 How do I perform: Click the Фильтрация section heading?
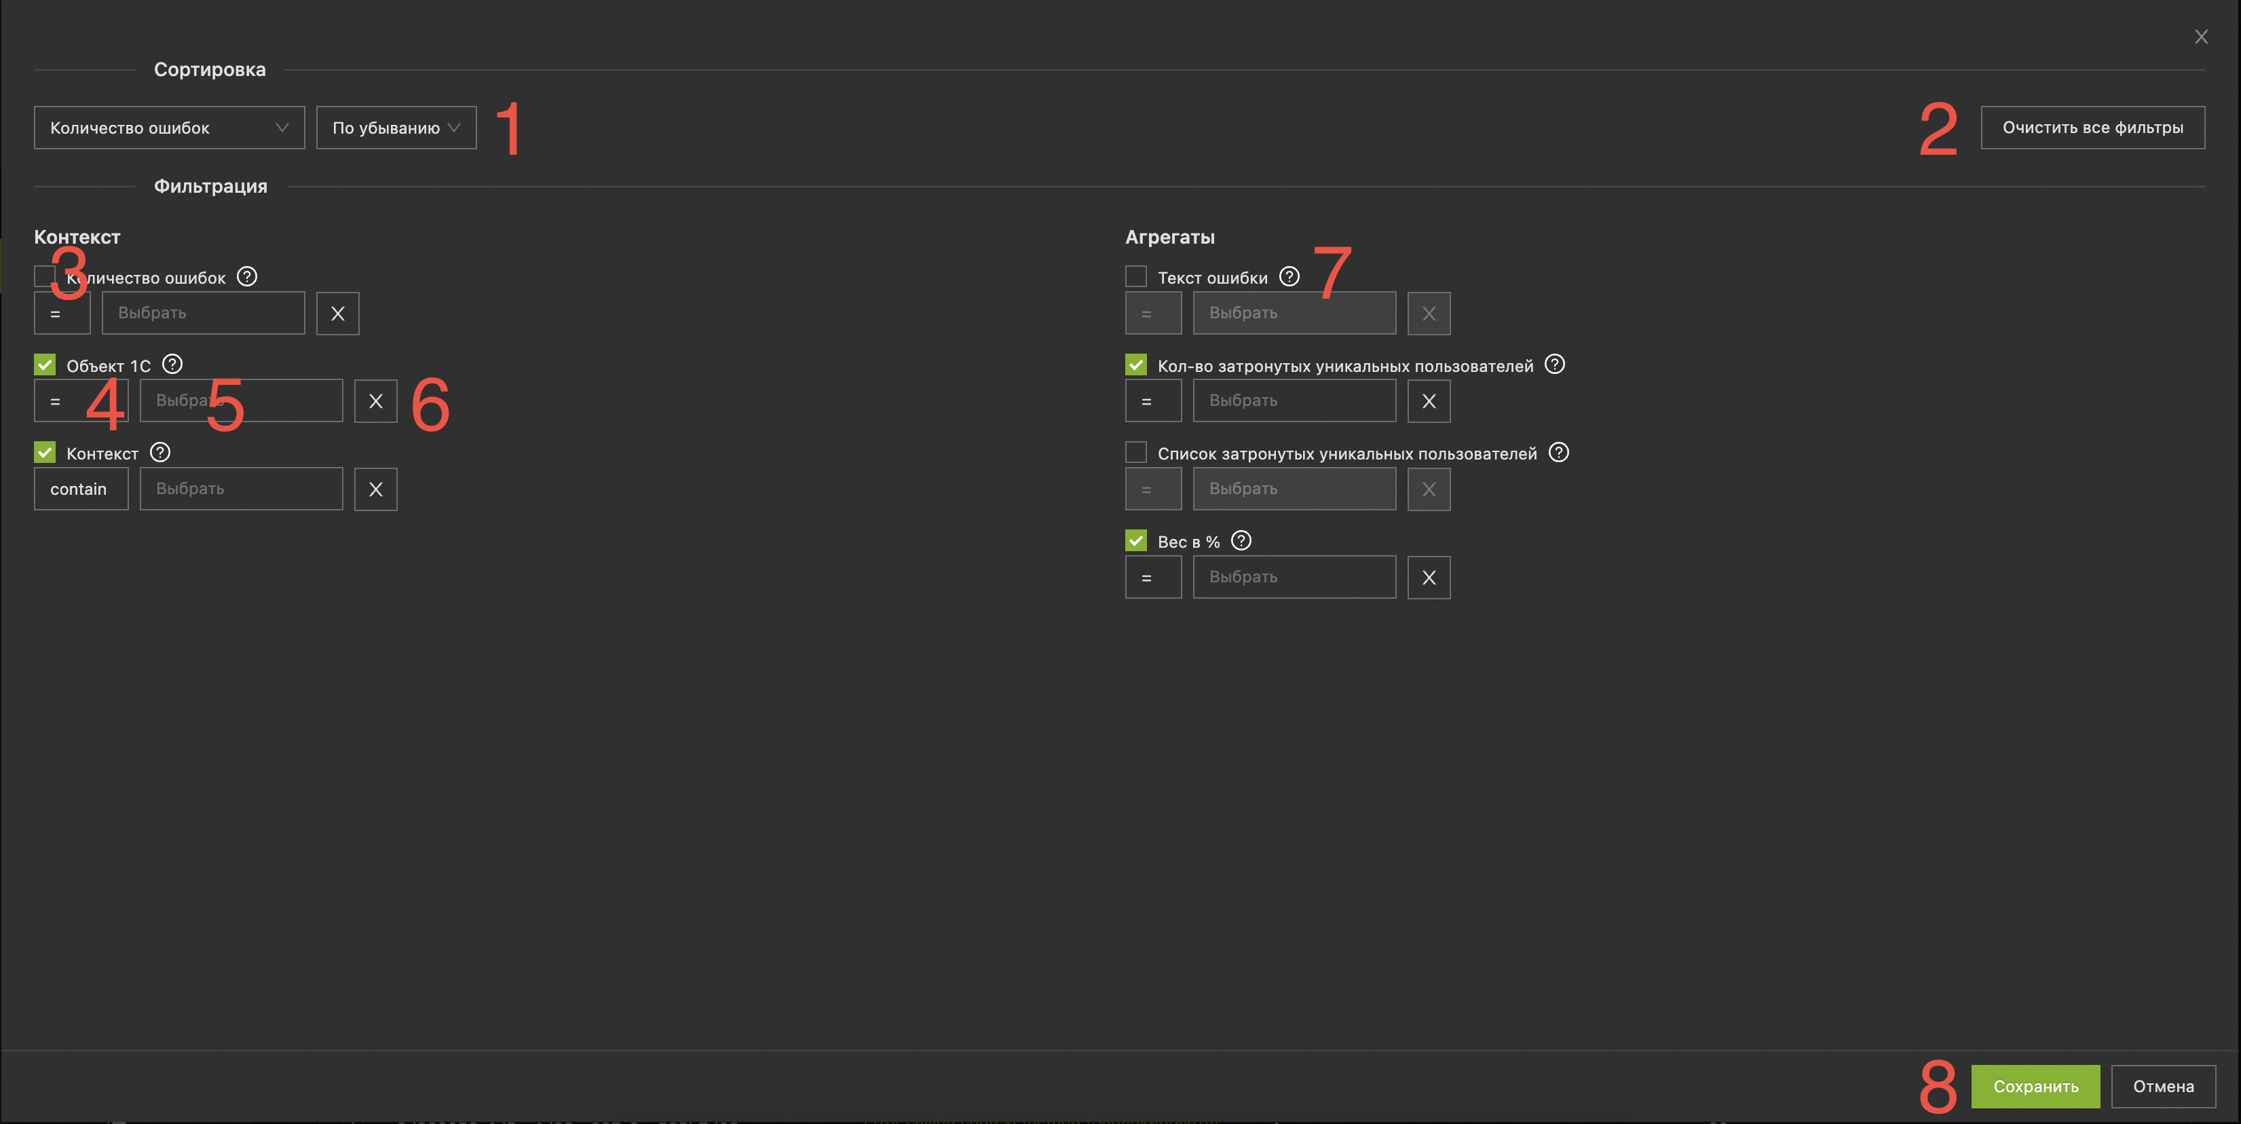tap(210, 186)
